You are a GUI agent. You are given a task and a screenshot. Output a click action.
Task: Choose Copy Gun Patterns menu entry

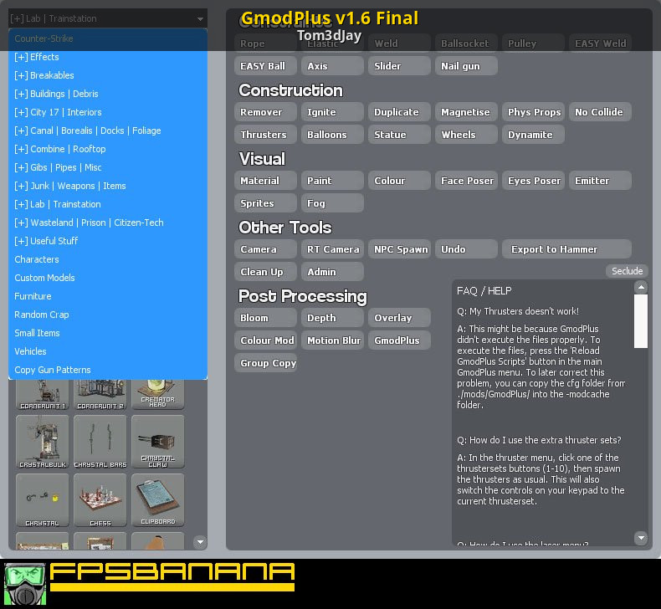point(53,370)
